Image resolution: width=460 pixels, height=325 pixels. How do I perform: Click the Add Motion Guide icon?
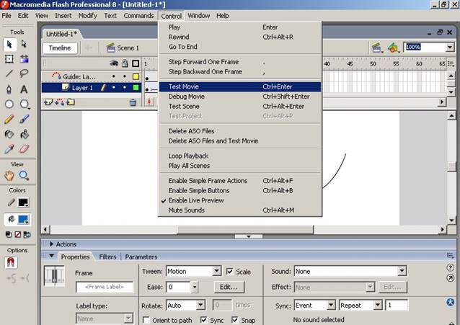coord(59,102)
